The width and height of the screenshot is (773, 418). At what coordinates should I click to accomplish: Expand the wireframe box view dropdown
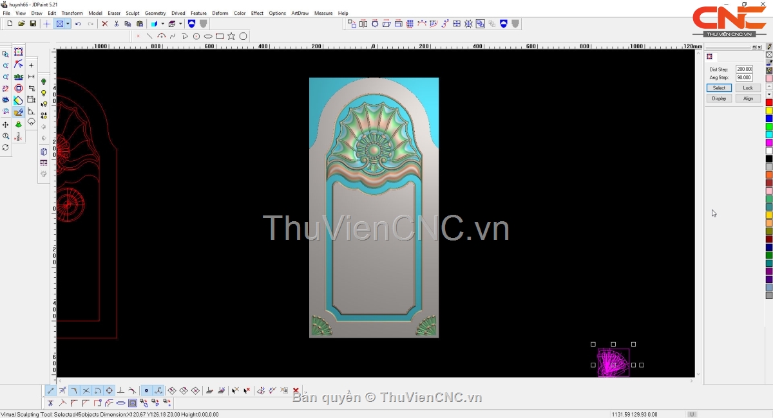click(180, 24)
